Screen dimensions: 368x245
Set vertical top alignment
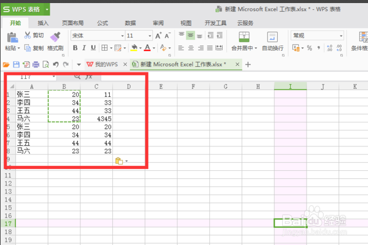click(182, 35)
